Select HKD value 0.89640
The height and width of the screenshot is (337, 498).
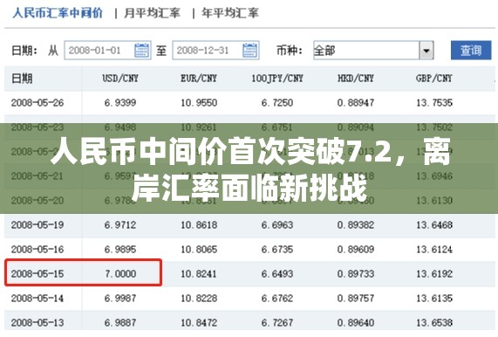click(x=356, y=323)
